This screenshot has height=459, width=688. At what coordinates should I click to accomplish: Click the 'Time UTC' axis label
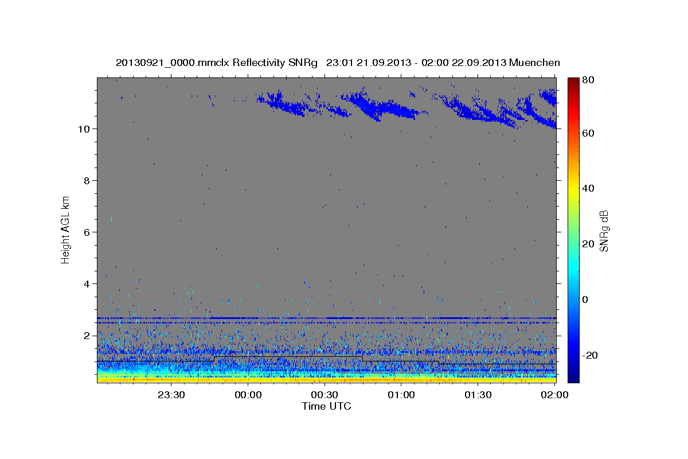click(x=326, y=406)
